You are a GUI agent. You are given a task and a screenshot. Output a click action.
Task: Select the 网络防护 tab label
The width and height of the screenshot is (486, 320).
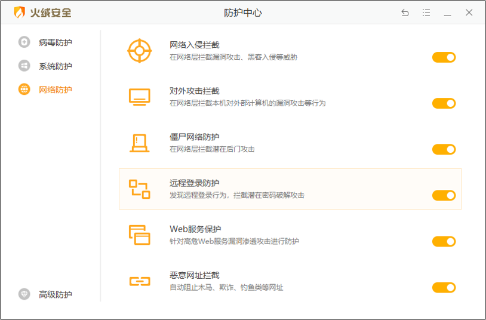point(56,90)
